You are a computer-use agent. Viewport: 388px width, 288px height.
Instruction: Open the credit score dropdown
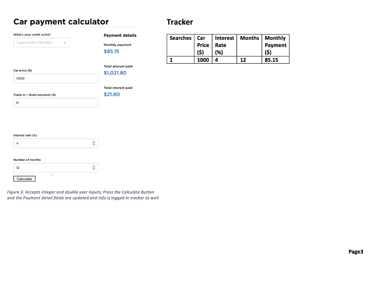pos(41,43)
